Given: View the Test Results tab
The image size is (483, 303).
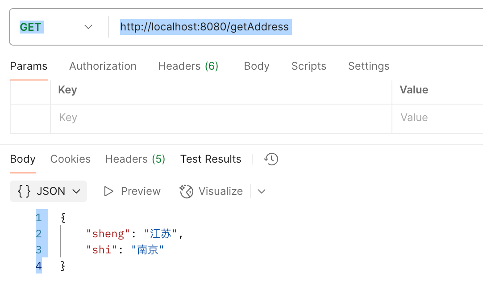Looking at the screenshot, I should pyautogui.click(x=210, y=159).
